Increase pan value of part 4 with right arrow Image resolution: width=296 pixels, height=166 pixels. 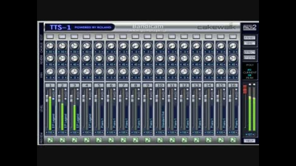pos(90,77)
